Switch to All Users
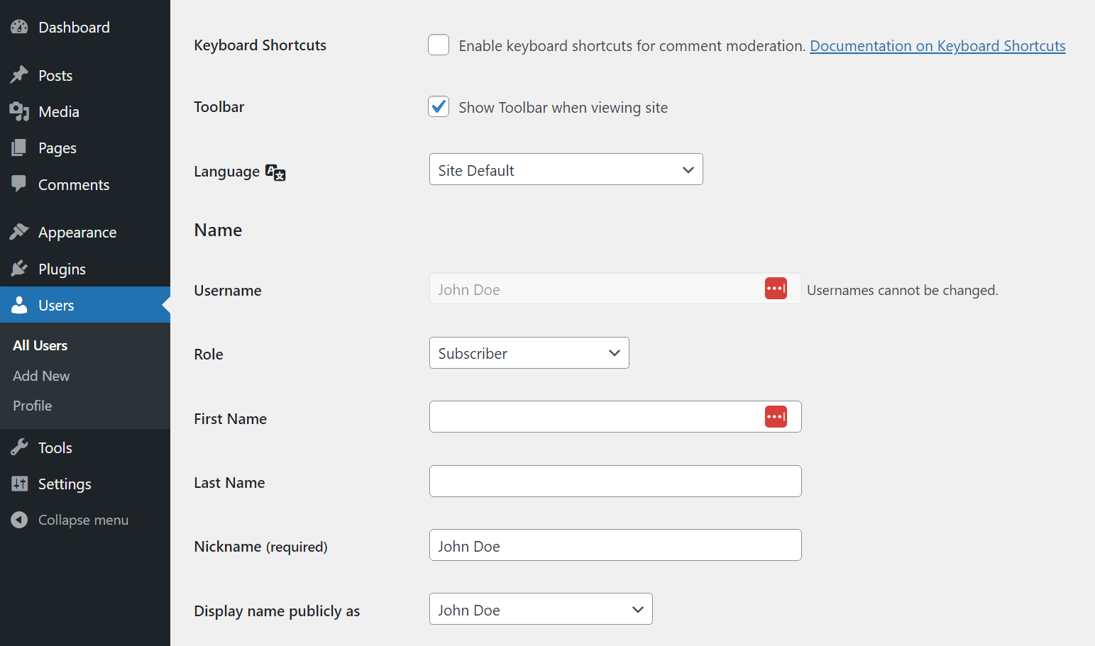1095x646 pixels. (x=40, y=345)
